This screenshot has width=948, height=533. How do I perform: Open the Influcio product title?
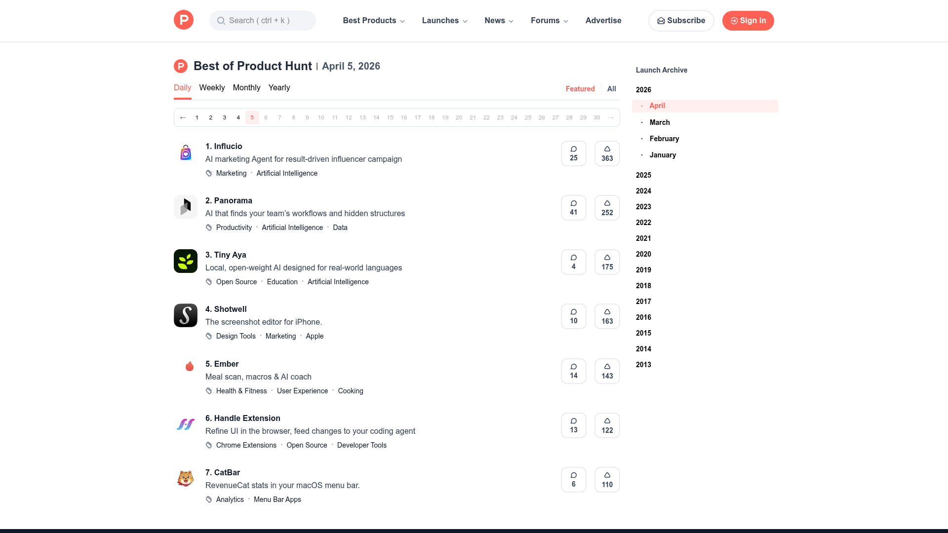pos(224,147)
